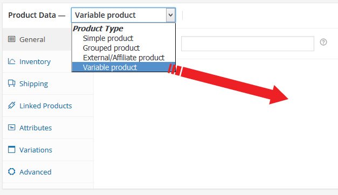Pick External/Affiliate product option
The height and width of the screenshot is (195, 338).
point(123,58)
